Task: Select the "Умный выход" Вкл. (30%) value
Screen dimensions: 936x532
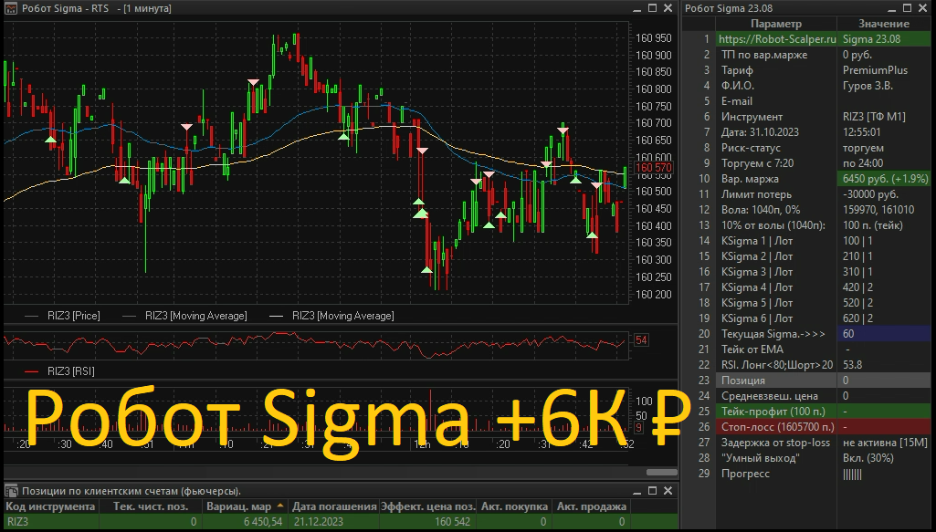Action: 884,458
